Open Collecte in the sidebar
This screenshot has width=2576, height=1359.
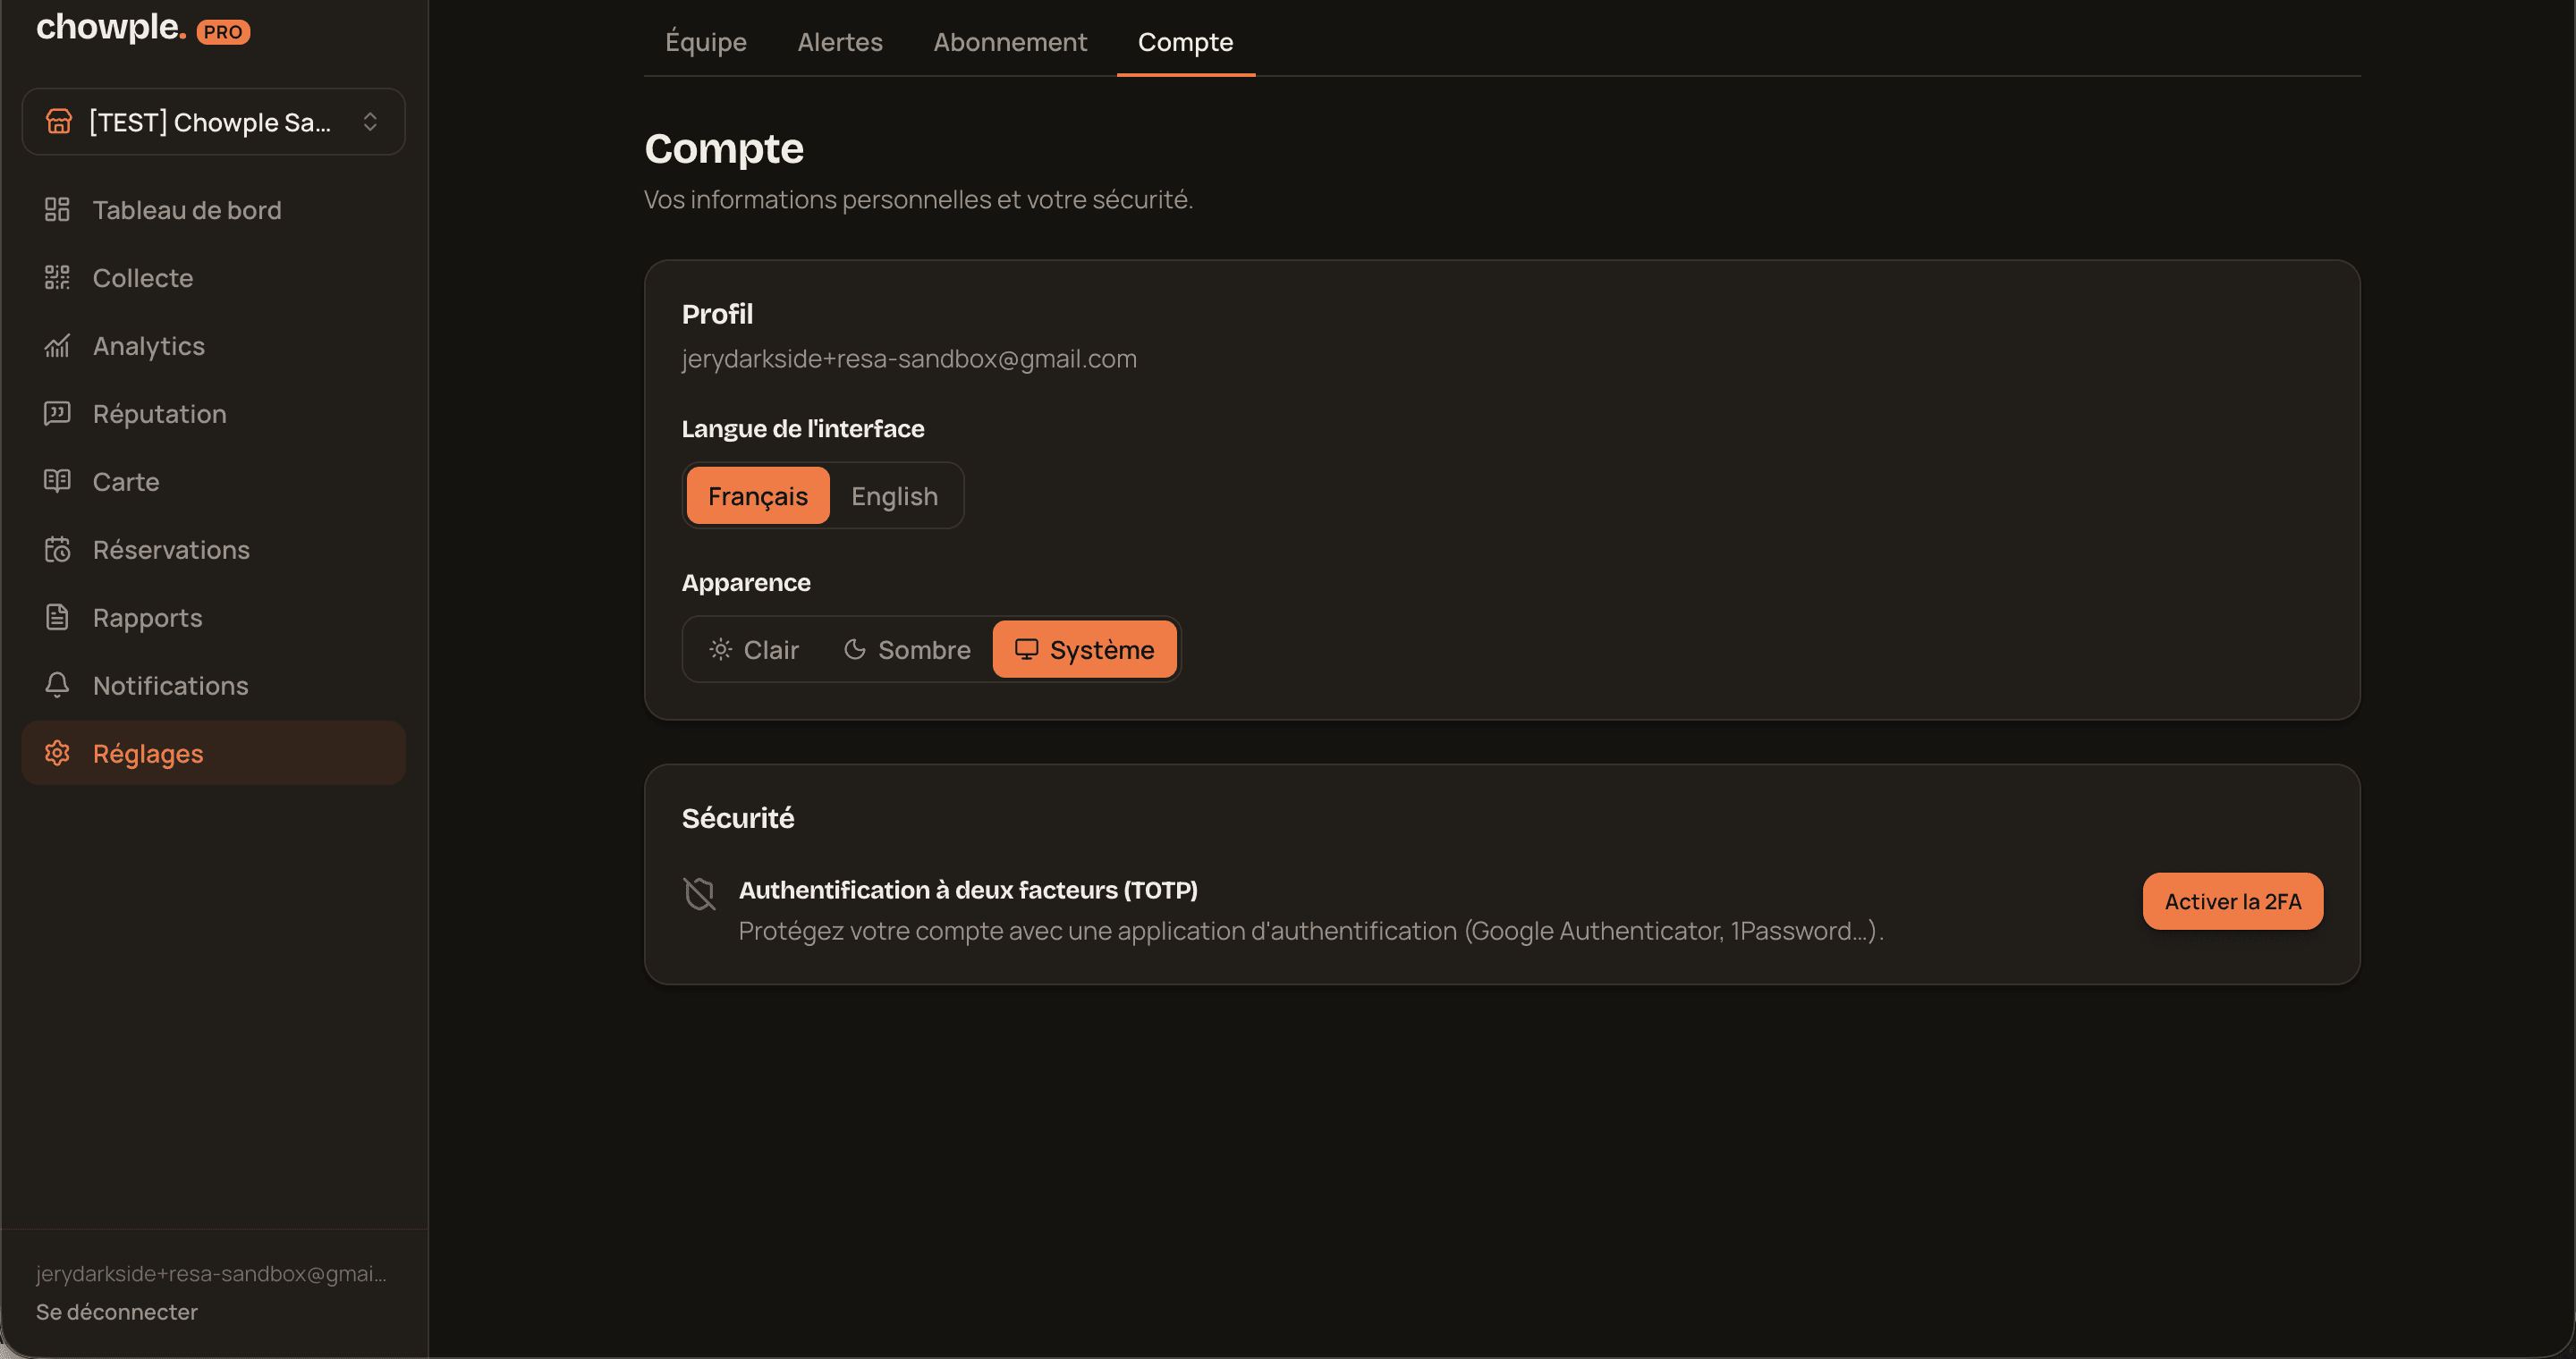click(213, 278)
